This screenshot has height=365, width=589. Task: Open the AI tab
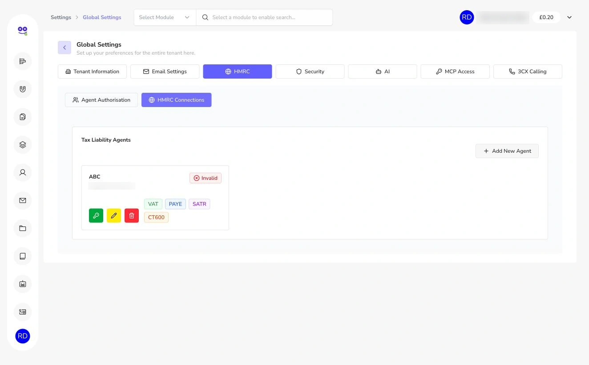383,71
